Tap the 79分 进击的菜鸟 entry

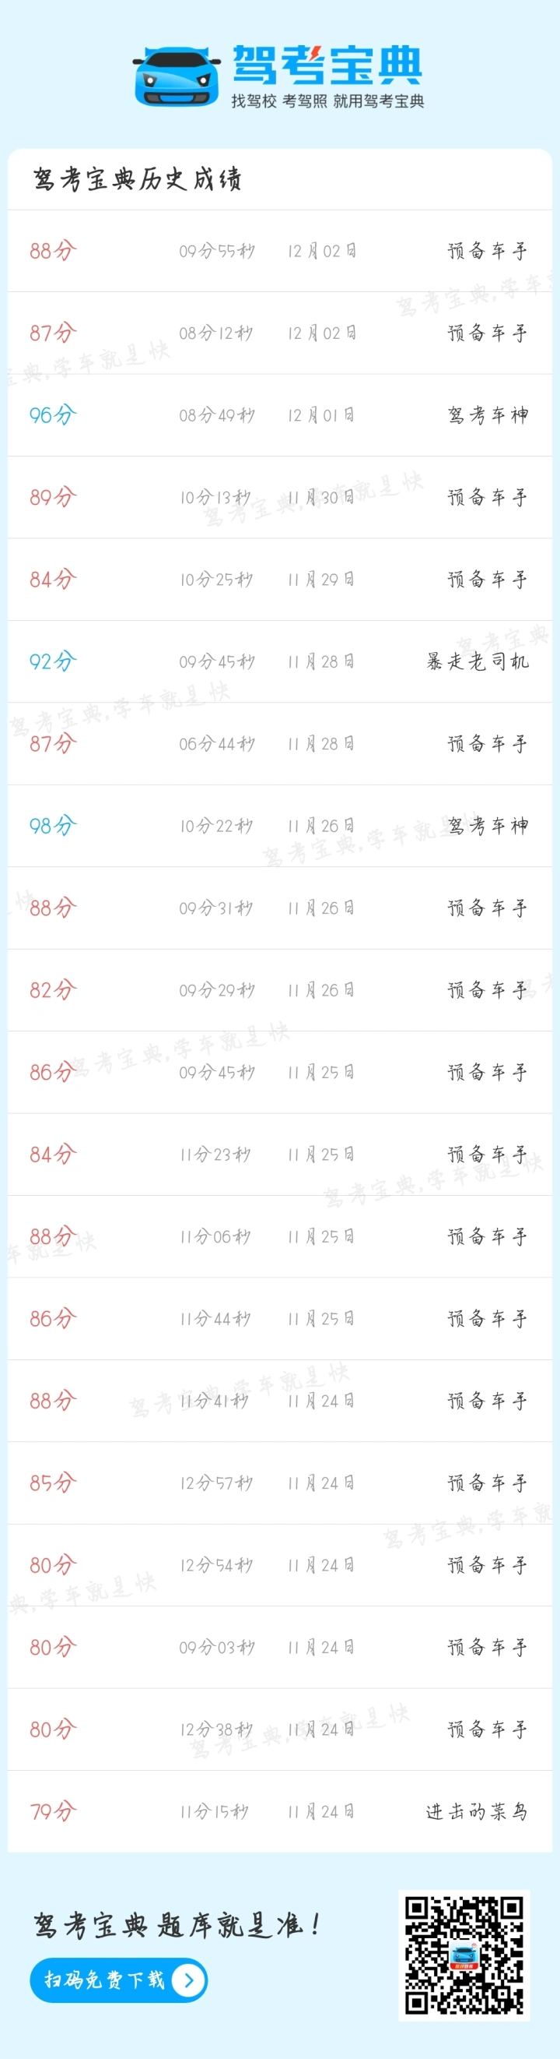(x=280, y=1810)
